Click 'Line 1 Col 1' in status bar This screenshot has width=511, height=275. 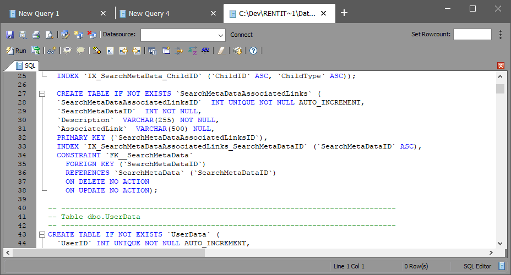click(x=349, y=266)
